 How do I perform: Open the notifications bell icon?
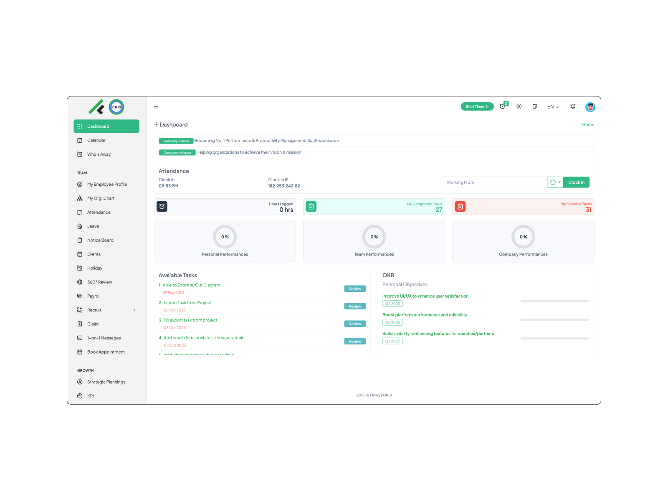pyautogui.click(x=572, y=106)
